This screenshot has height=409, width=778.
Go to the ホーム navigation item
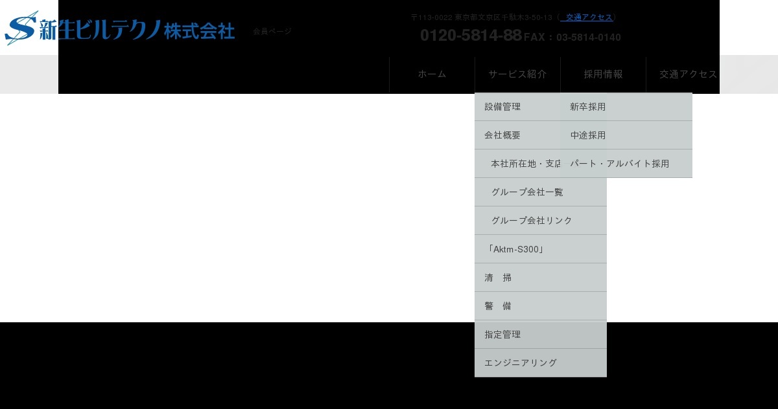pos(432,74)
